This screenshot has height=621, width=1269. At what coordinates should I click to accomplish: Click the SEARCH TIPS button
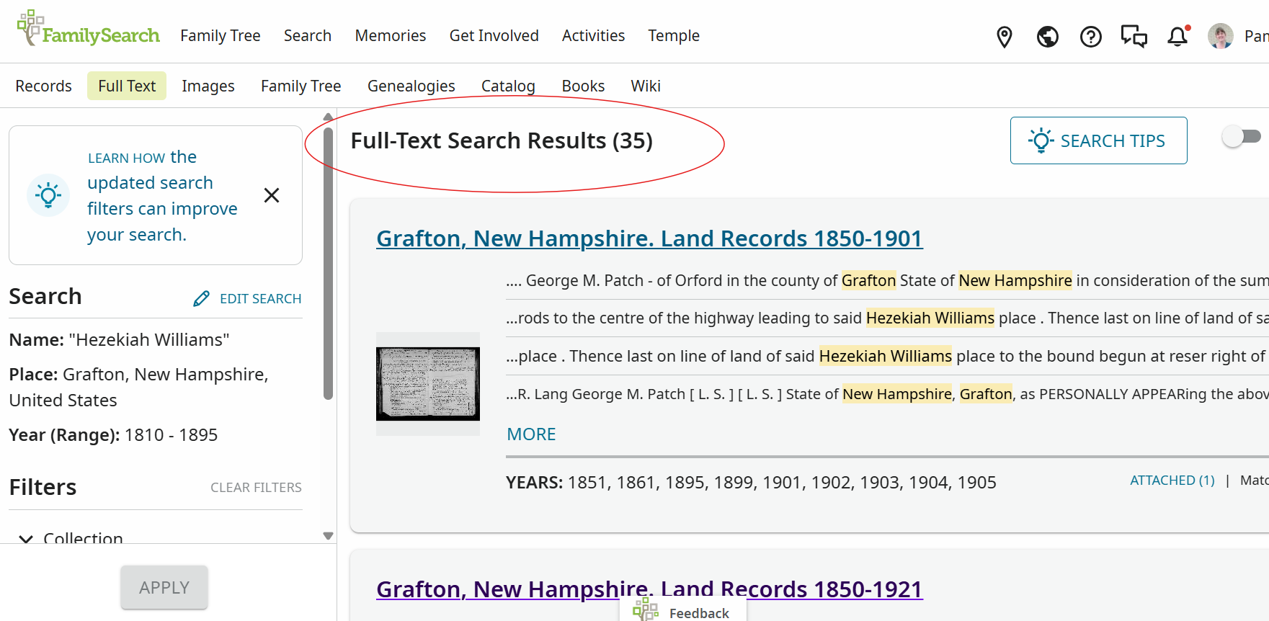click(1098, 140)
